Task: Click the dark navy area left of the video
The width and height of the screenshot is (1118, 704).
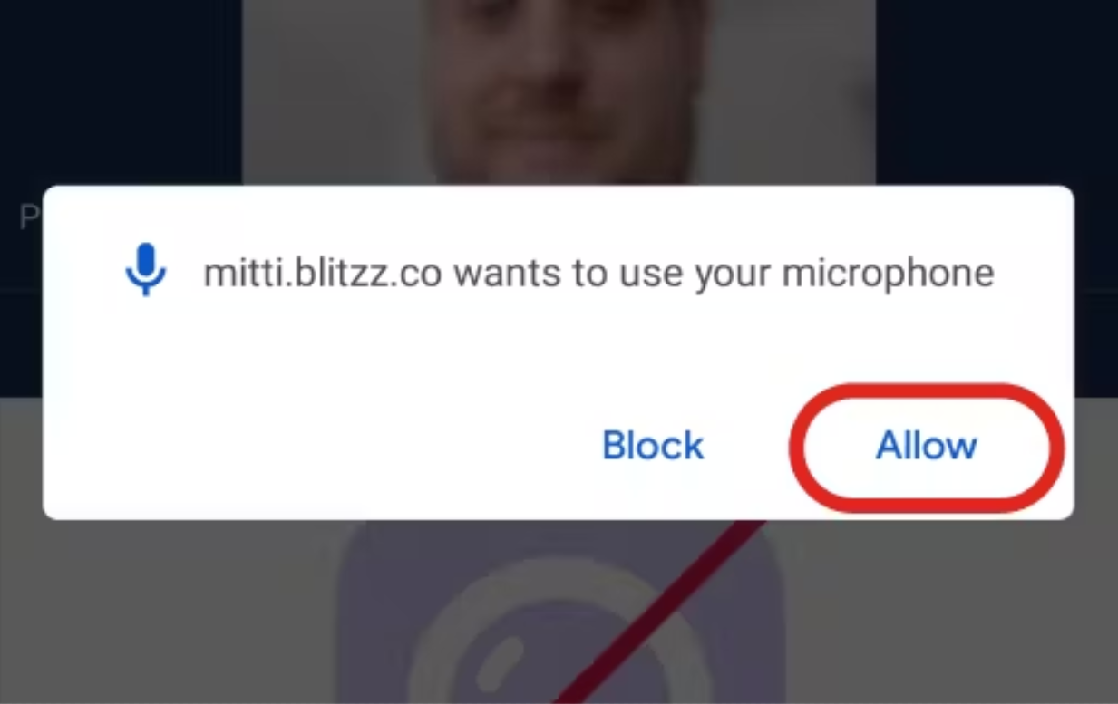Action: (121, 91)
